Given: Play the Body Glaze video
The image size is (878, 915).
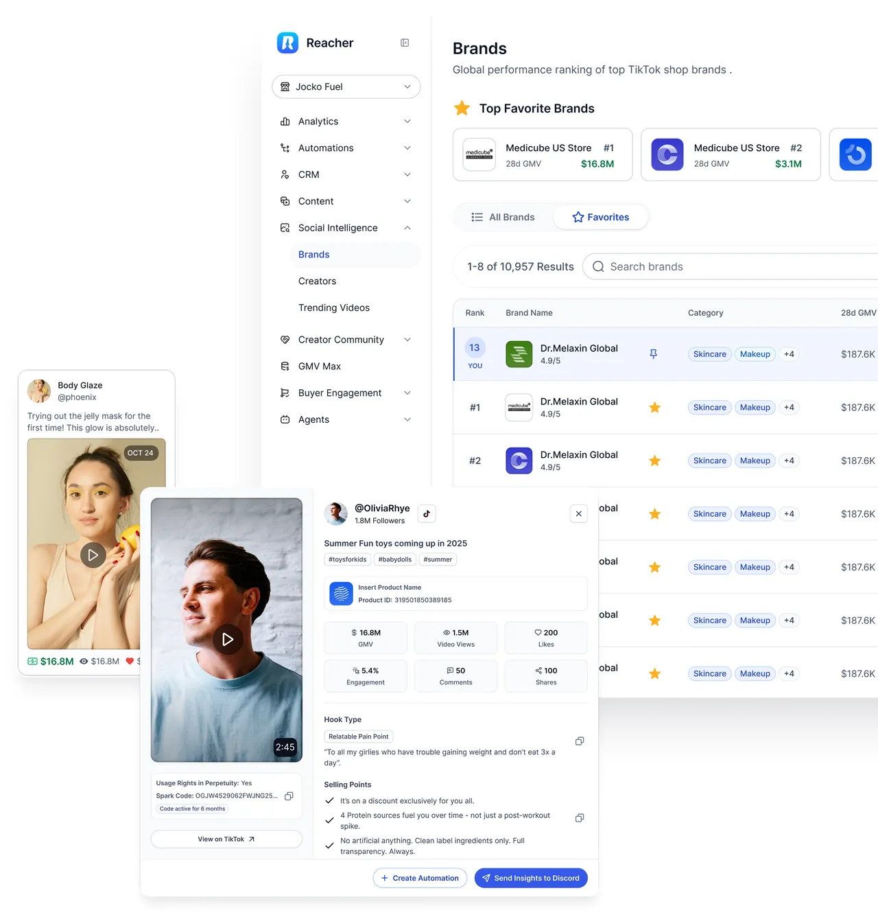Looking at the screenshot, I should (x=93, y=555).
